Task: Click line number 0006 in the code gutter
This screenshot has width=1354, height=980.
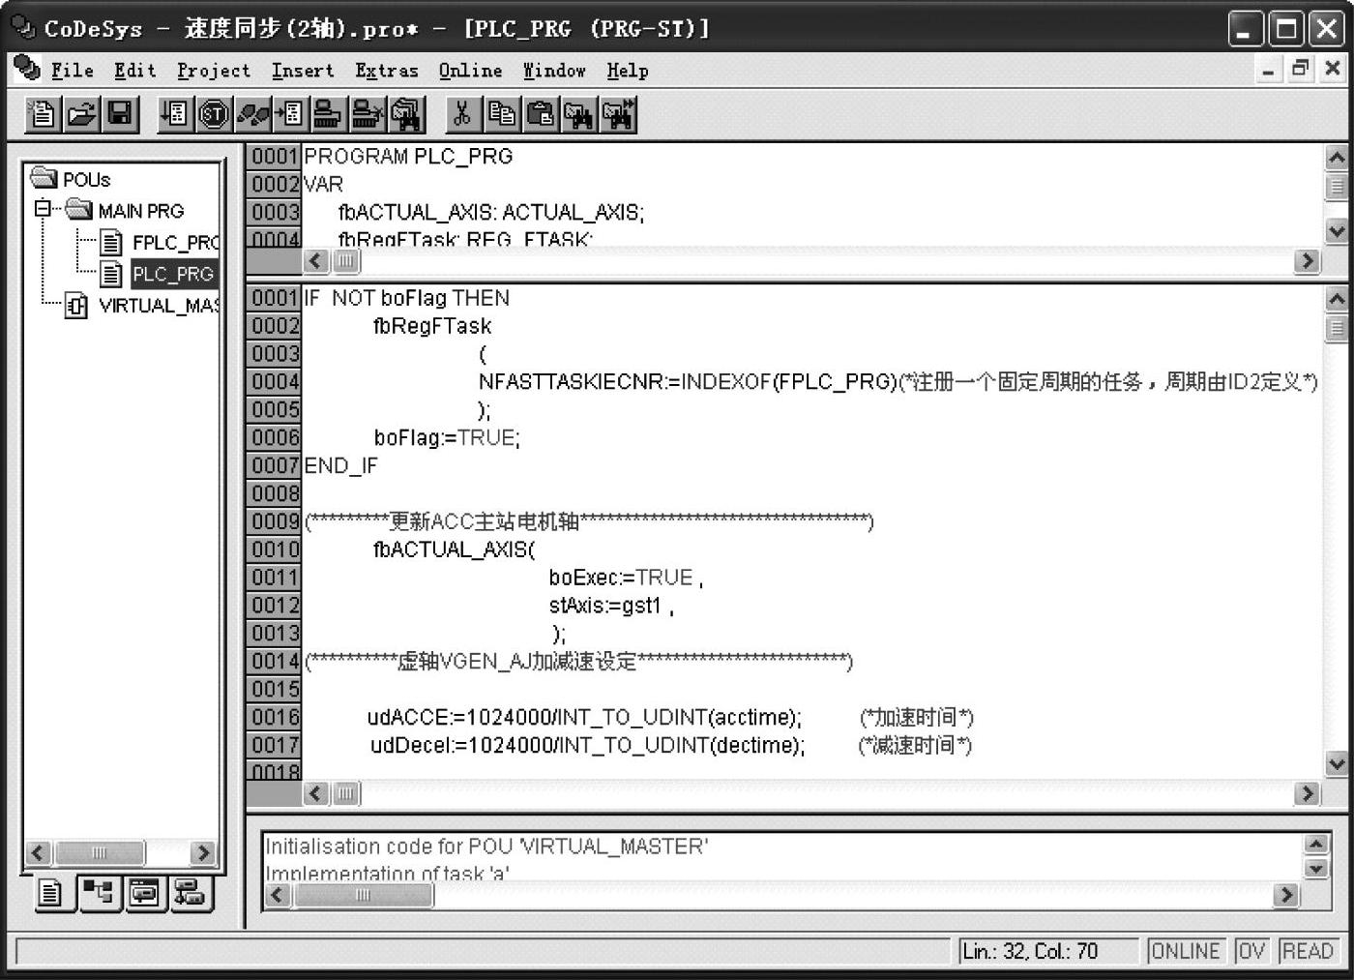Action: click(x=275, y=437)
